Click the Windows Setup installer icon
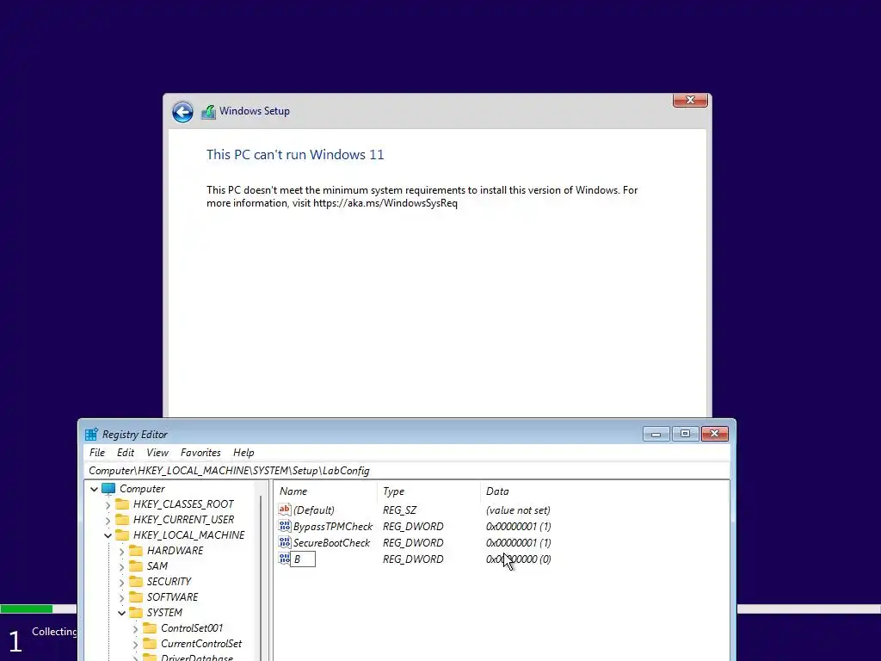Image resolution: width=881 pixels, height=661 pixels. (208, 112)
